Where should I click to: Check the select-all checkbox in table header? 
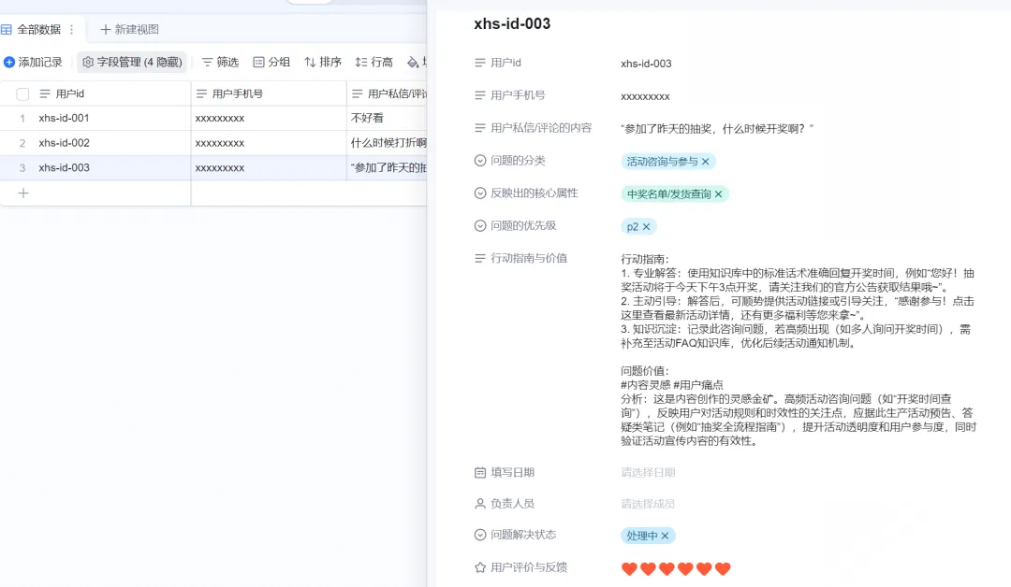23,94
